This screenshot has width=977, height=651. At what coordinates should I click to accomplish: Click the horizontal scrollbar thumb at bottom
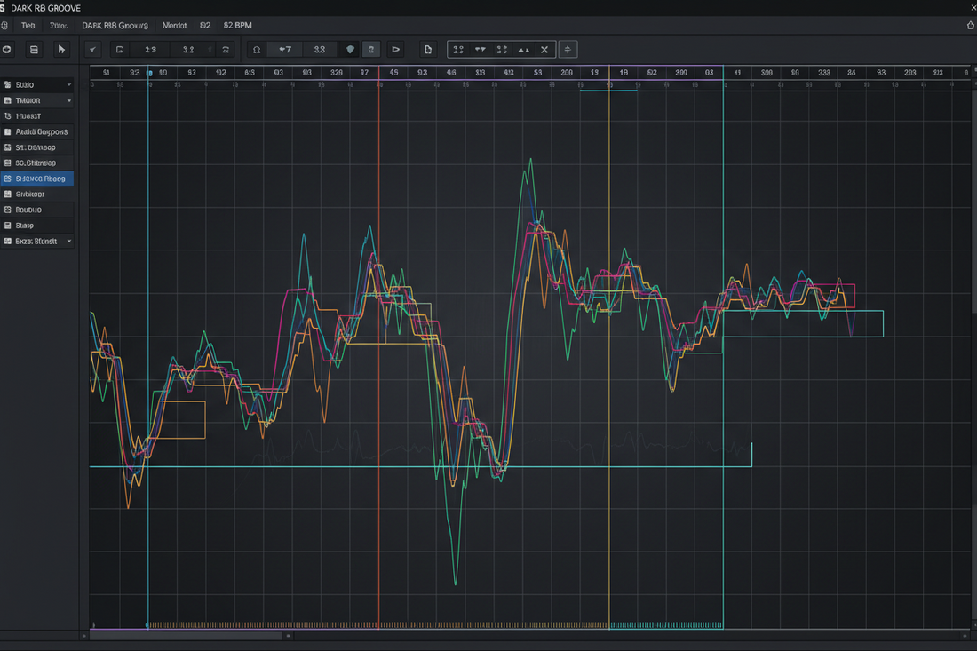[x=186, y=636]
